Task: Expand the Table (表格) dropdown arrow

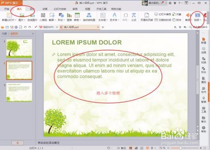Action: pyautogui.click(x=80, y=20)
